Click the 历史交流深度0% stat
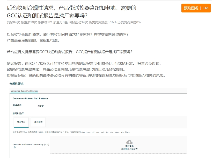 point(129,22)
